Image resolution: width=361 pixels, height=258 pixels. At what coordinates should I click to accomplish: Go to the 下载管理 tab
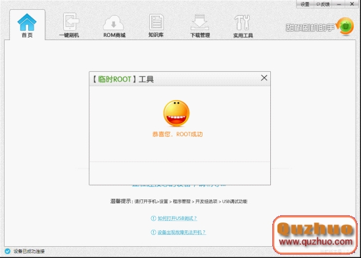point(200,26)
